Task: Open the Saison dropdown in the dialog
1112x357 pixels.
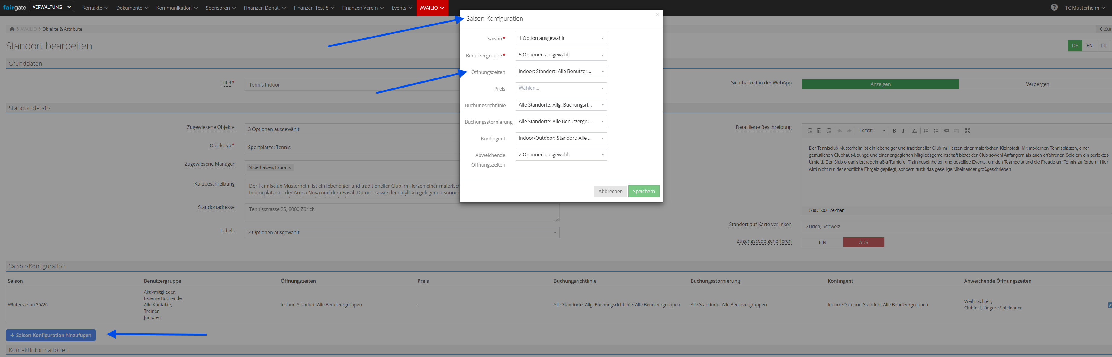Action: coord(561,38)
